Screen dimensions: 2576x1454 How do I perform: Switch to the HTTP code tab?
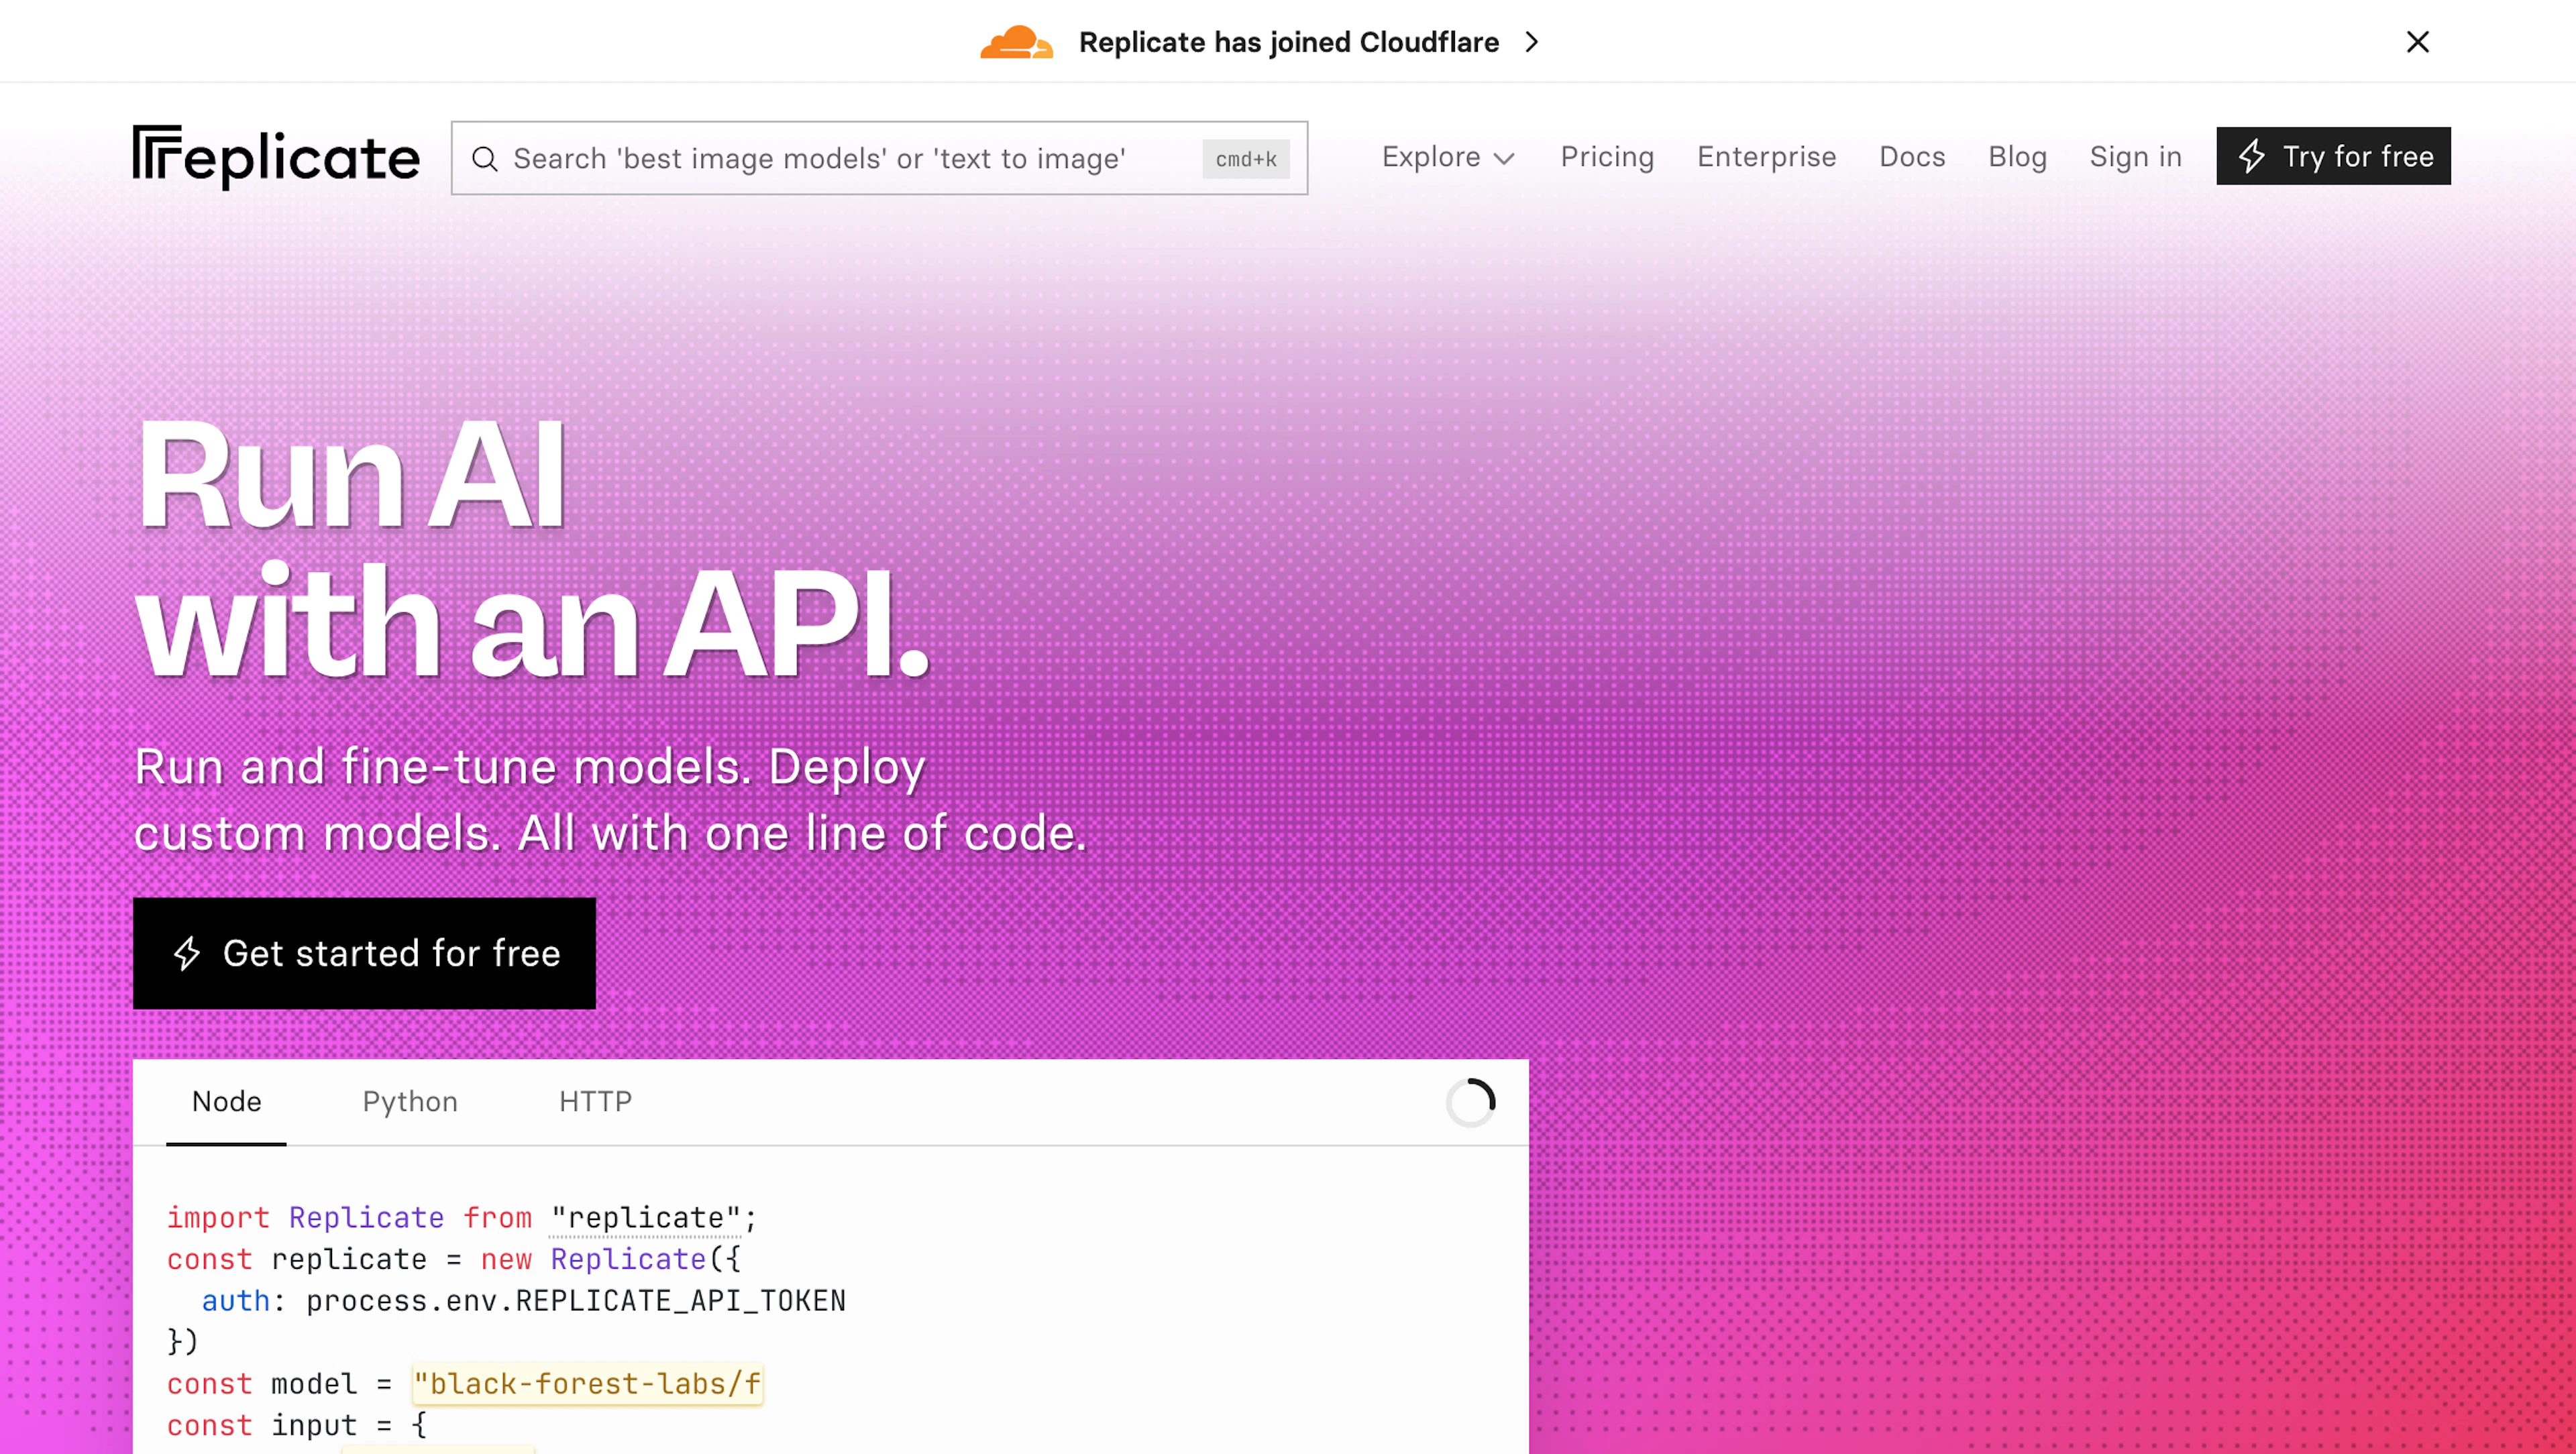pyautogui.click(x=595, y=1101)
